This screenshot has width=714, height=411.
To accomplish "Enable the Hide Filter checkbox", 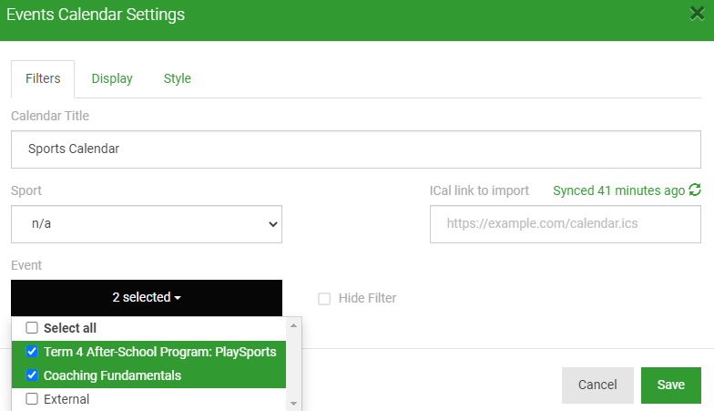I will (x=324, y=298).
